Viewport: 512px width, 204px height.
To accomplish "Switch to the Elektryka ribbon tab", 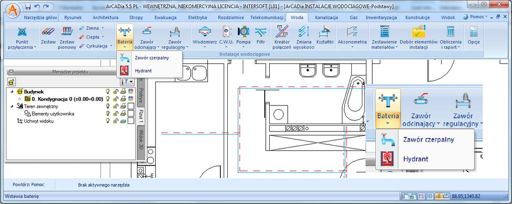I will pos(198,17).
